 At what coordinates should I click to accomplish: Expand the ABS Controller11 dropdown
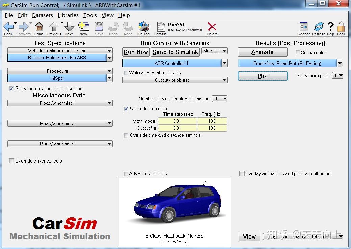[x=225, y=63]
